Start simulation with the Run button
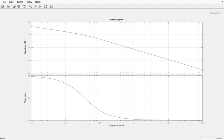This screenshot has height=140, width=224. click(x=14, y=6)
